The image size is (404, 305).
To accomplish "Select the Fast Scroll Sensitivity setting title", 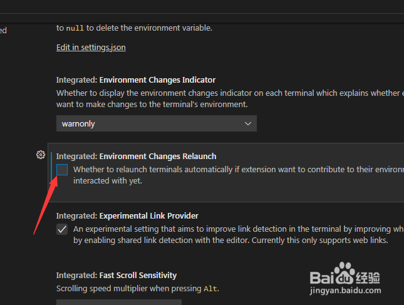I will click(117, 276).
